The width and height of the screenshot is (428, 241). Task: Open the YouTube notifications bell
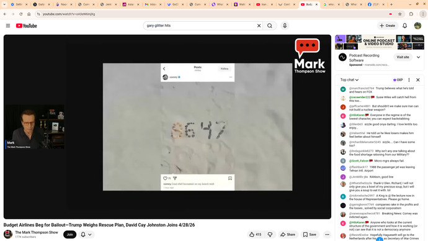tap(405, 25)
